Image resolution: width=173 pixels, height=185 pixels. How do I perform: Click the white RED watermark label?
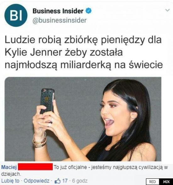coord(153,182)
